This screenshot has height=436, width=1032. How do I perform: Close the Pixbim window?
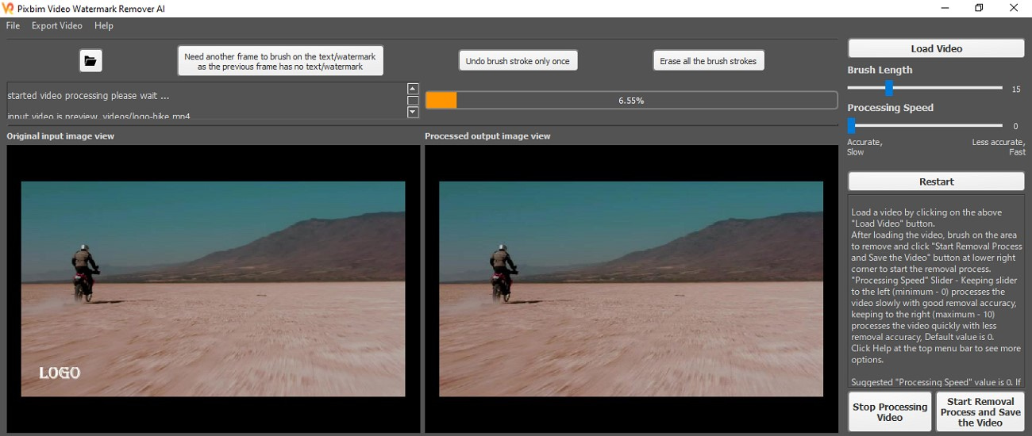pos(1014,8)
